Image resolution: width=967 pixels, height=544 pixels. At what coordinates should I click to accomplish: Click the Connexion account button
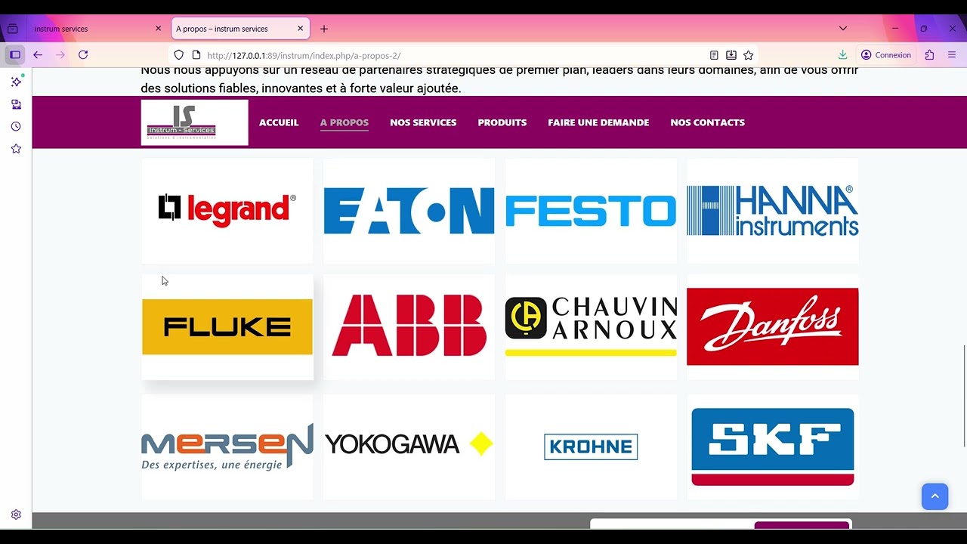[886, 55]
